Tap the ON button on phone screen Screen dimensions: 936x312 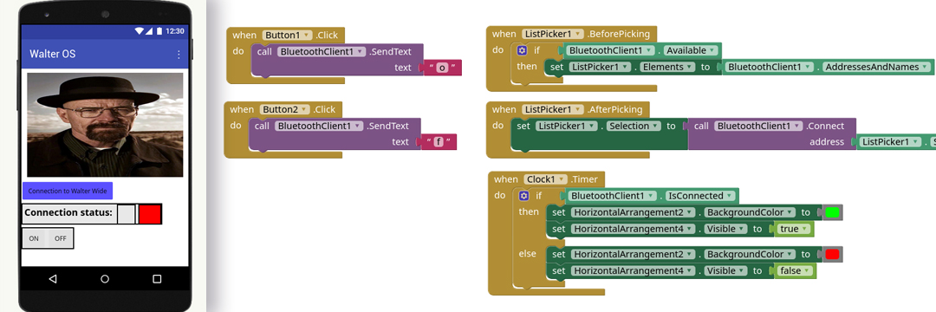click(34, 238)
